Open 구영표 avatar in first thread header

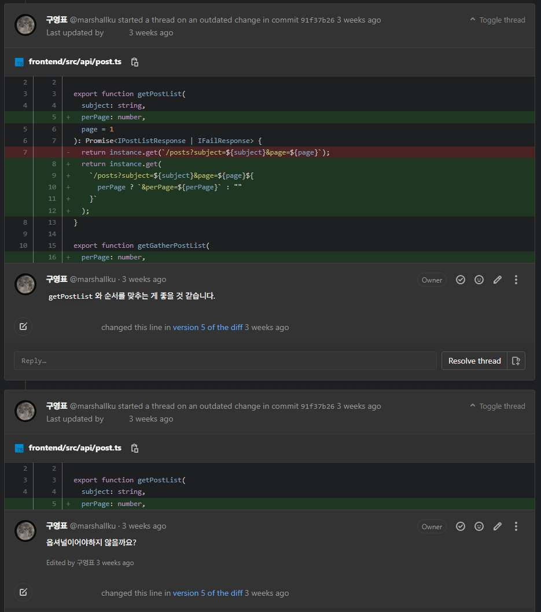pyautogui.click(x=25, y=25)
